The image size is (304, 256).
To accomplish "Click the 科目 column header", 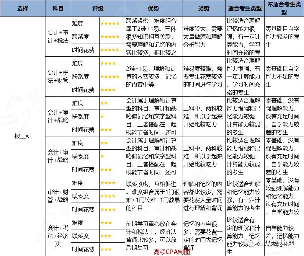I will point(58,9).
